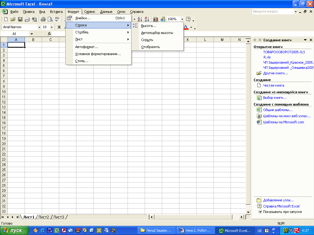Click the blank page icon near Чистая книга
This screenshot has width=314, height=235.
pos(259,85)
